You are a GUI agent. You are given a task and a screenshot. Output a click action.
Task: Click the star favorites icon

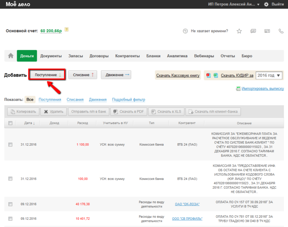pyautogui.click(x=239, y=31)
